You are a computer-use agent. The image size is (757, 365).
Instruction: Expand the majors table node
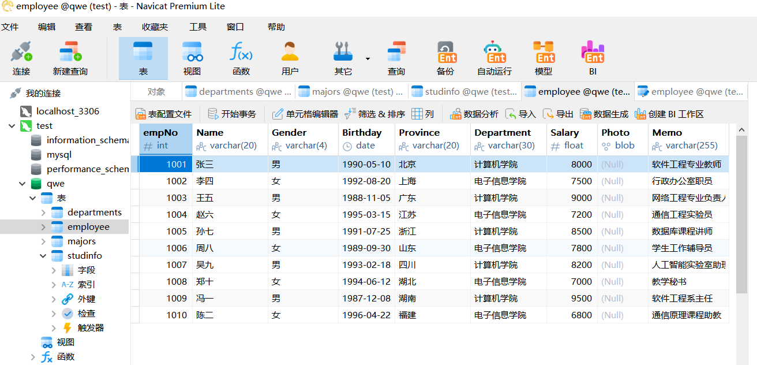pos(43,241)
